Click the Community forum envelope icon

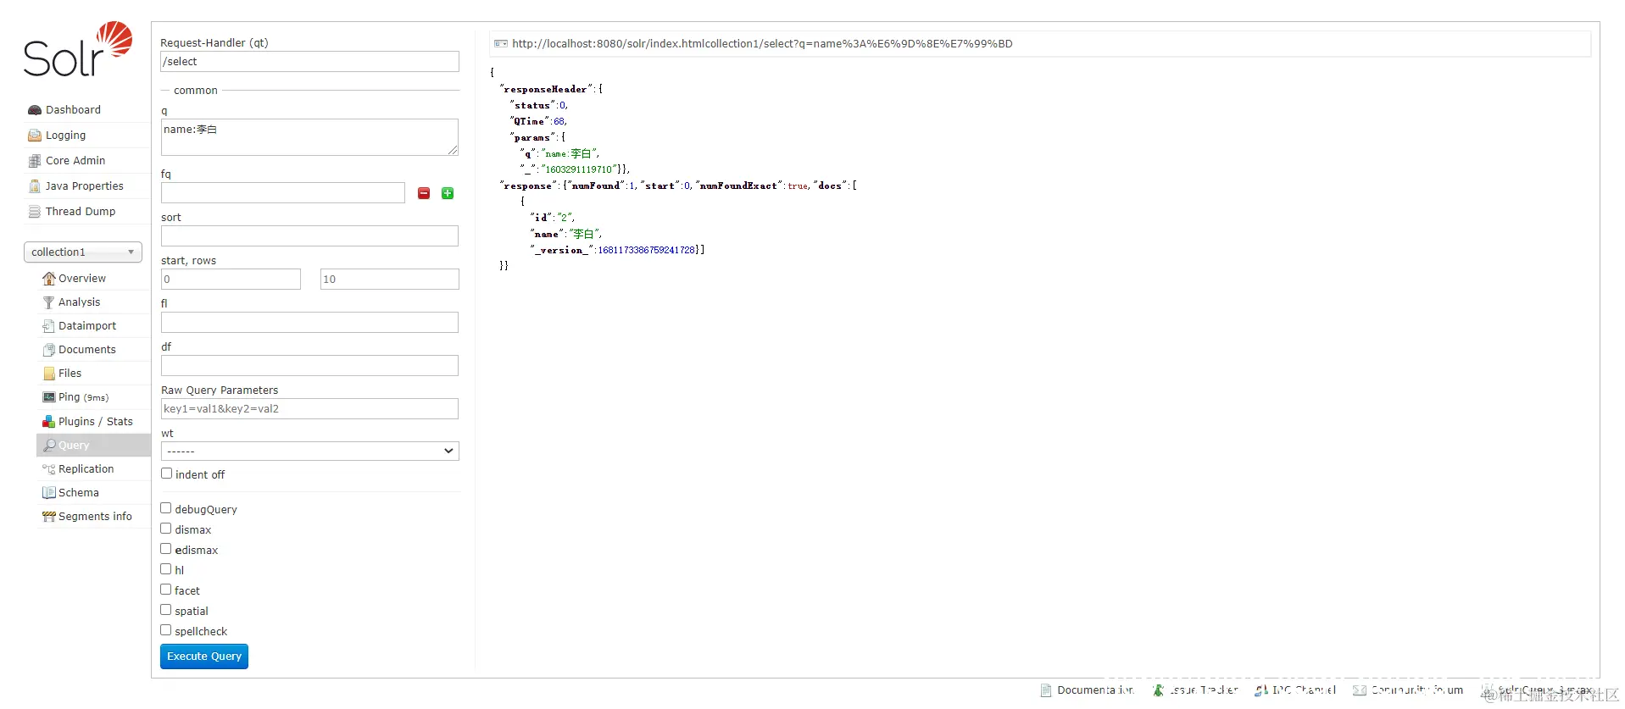coord(1360,690)
